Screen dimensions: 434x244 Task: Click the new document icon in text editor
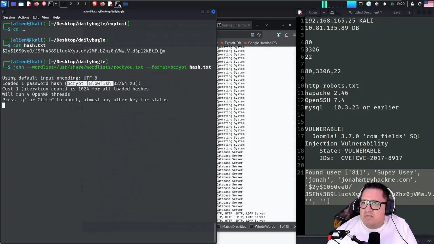332,13
